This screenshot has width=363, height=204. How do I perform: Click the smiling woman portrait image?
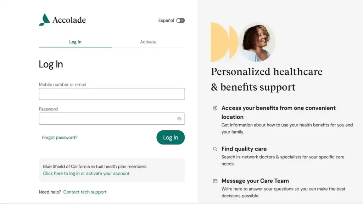(257, 42)
